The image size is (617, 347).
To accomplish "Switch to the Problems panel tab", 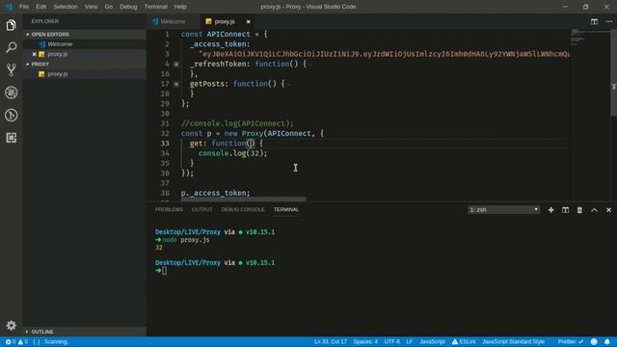I will (169, 210).
